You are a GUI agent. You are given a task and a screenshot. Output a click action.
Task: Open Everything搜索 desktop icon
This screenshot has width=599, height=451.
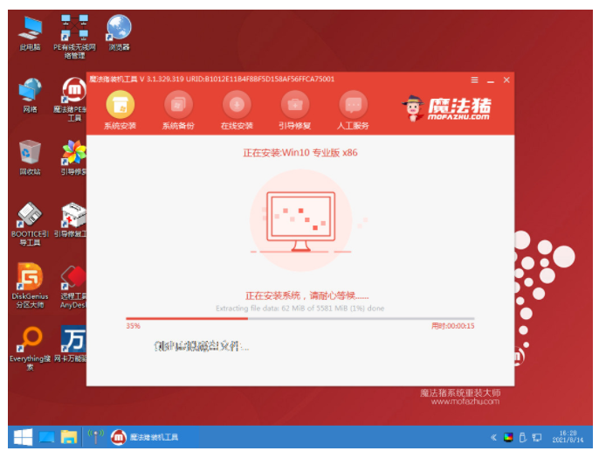(x=30, y=349)
